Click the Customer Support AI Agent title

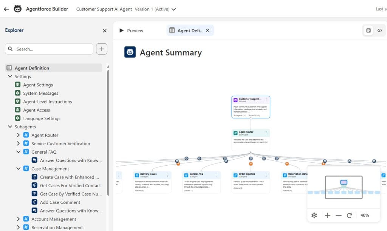point(104,9)
